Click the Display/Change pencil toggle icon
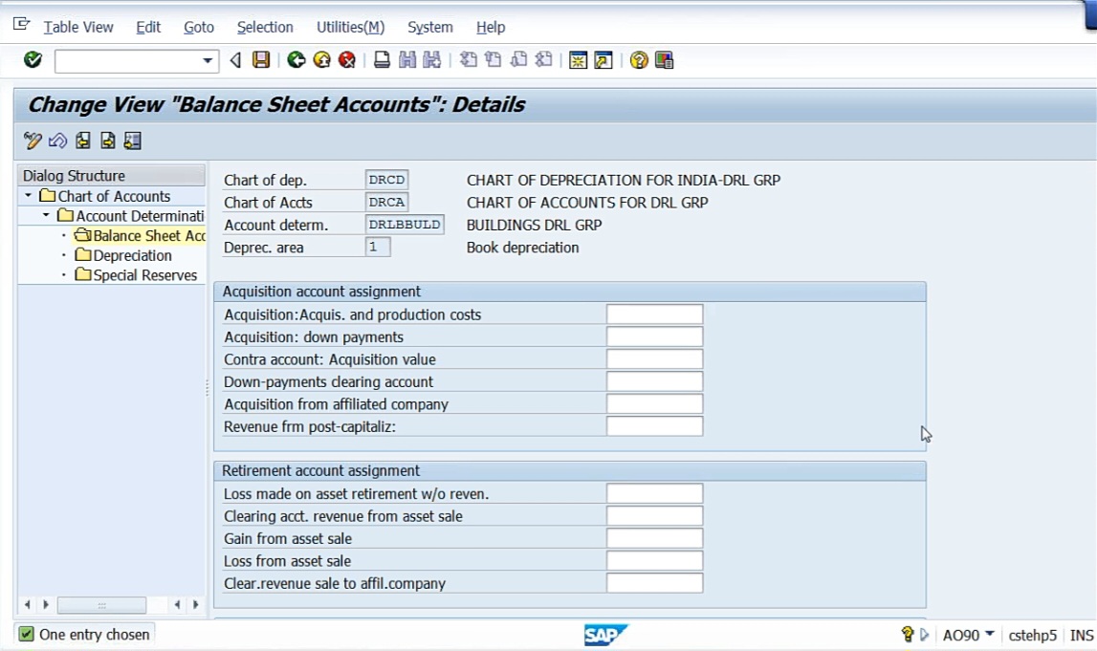Viewport: 1097px width, 651px height. [33, 141]
